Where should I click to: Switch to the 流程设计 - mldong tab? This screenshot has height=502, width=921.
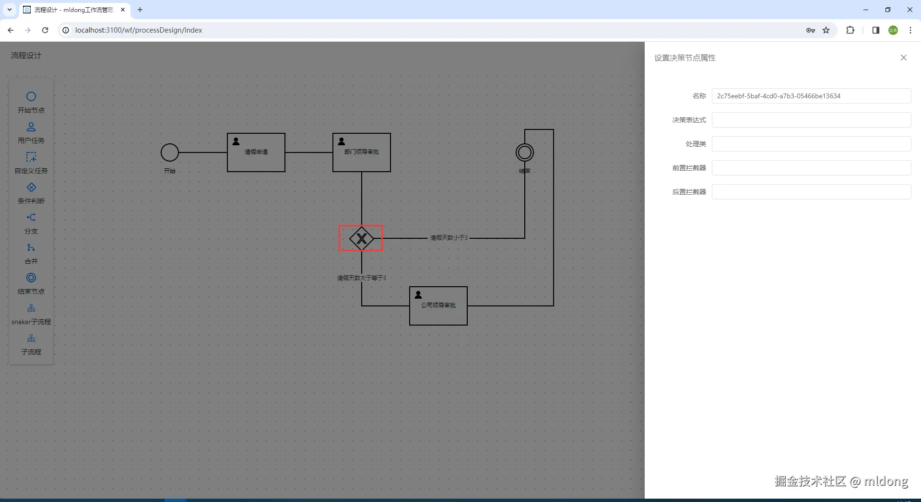pyautogui.click(x=74, y=10)
